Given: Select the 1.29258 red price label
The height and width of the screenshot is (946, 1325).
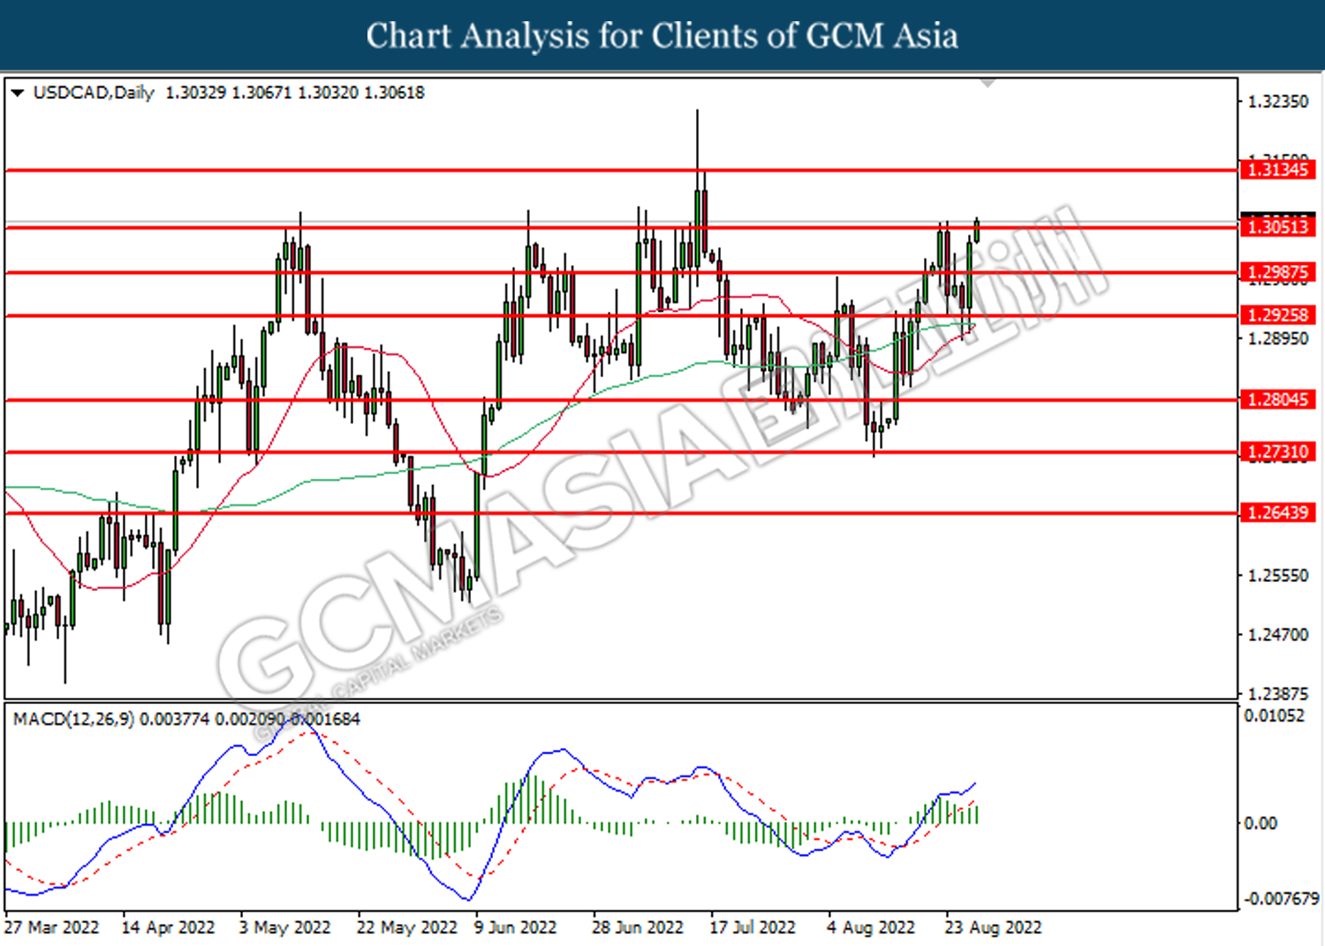Looking at the screenshot, I should (1278, 315).
